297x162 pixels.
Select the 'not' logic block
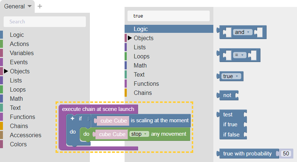[x=227, y=95]
